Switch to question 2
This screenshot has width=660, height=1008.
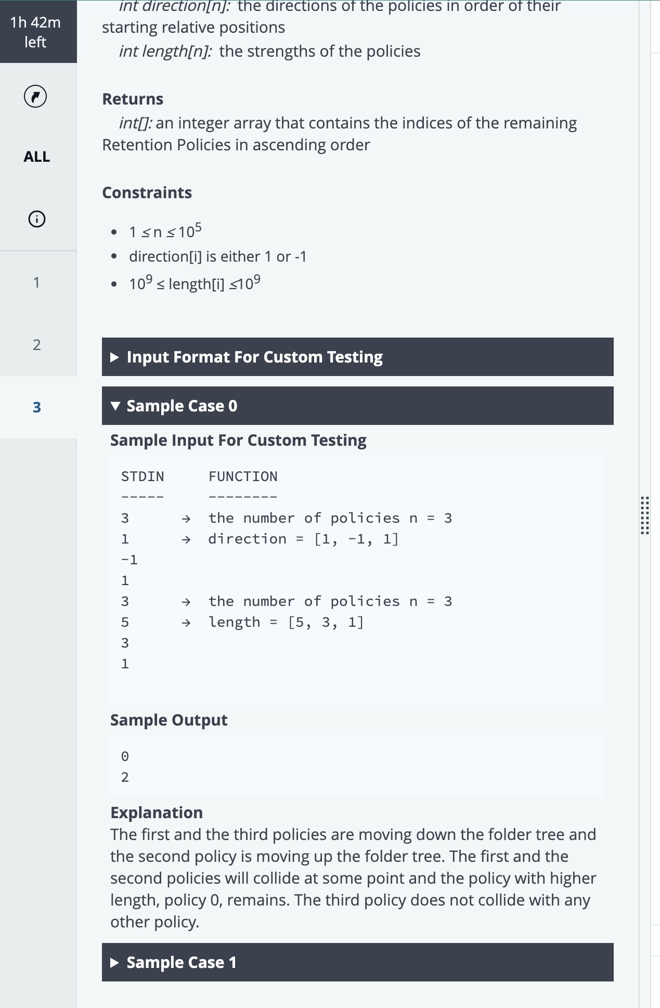[36, 345]
